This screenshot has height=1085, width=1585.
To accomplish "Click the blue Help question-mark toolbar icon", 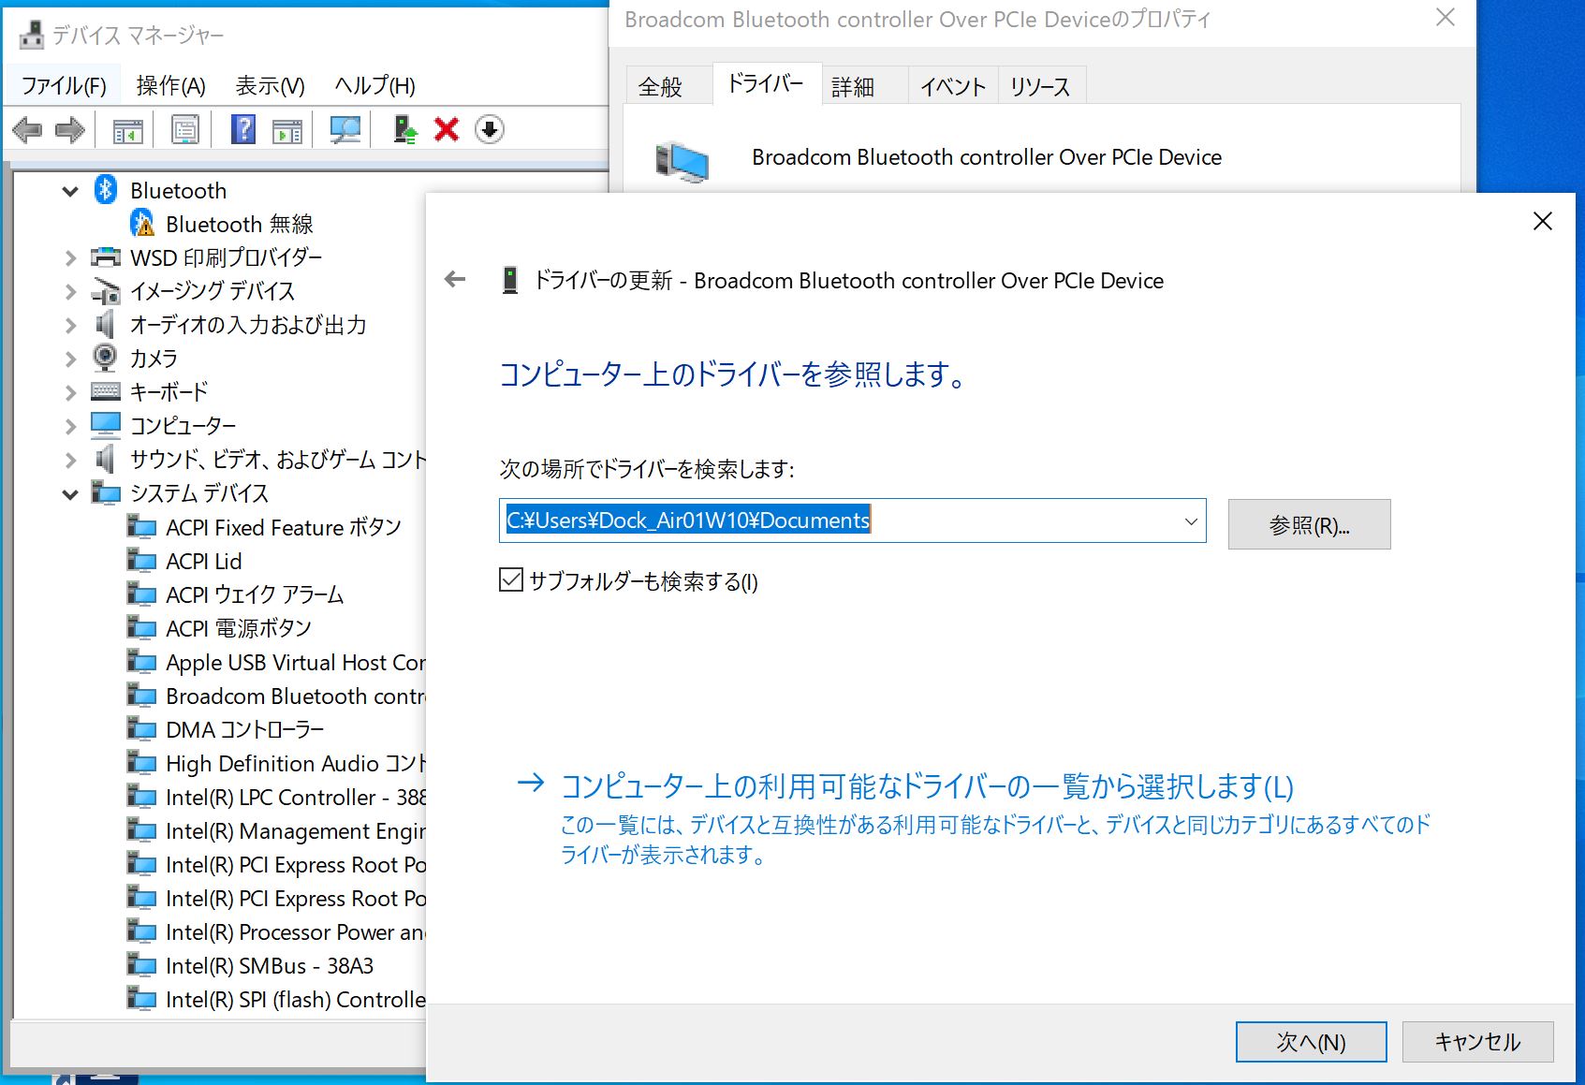I will tap(243, 130).
